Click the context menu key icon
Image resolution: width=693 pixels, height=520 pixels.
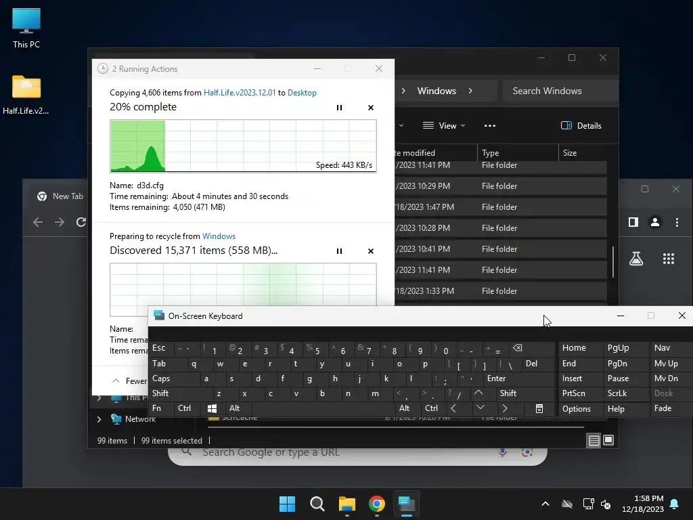(539, 408)
